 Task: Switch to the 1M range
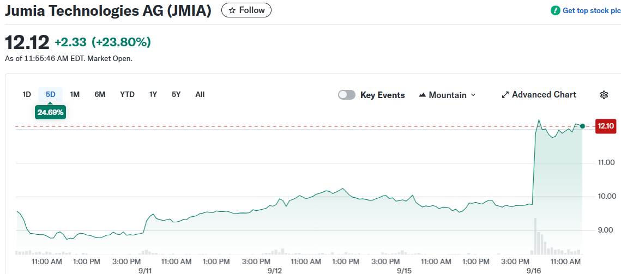tap(75, 95)
